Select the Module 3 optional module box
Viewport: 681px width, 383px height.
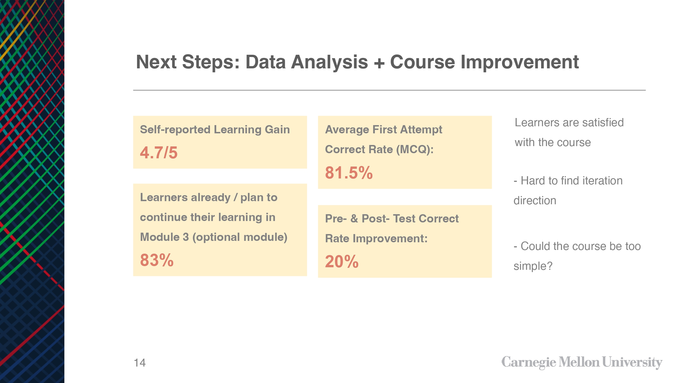220,230
